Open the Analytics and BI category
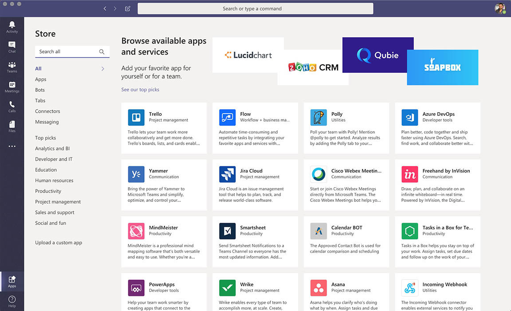Image resolution: width=511 pixels, height=311 pixels. pyautogui.click(x=52, y=148)
